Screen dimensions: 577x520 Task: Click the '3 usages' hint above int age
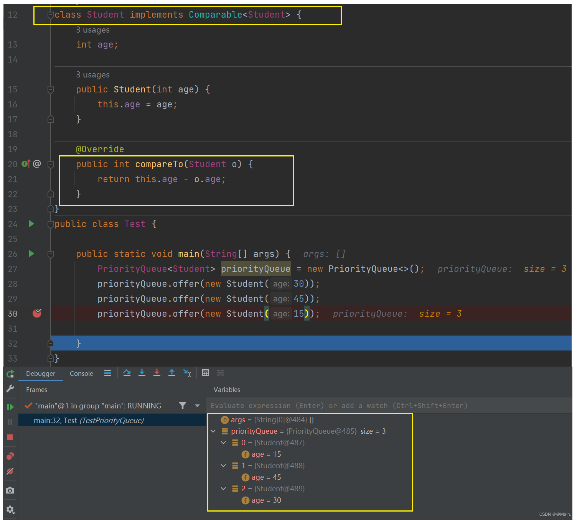93,30
